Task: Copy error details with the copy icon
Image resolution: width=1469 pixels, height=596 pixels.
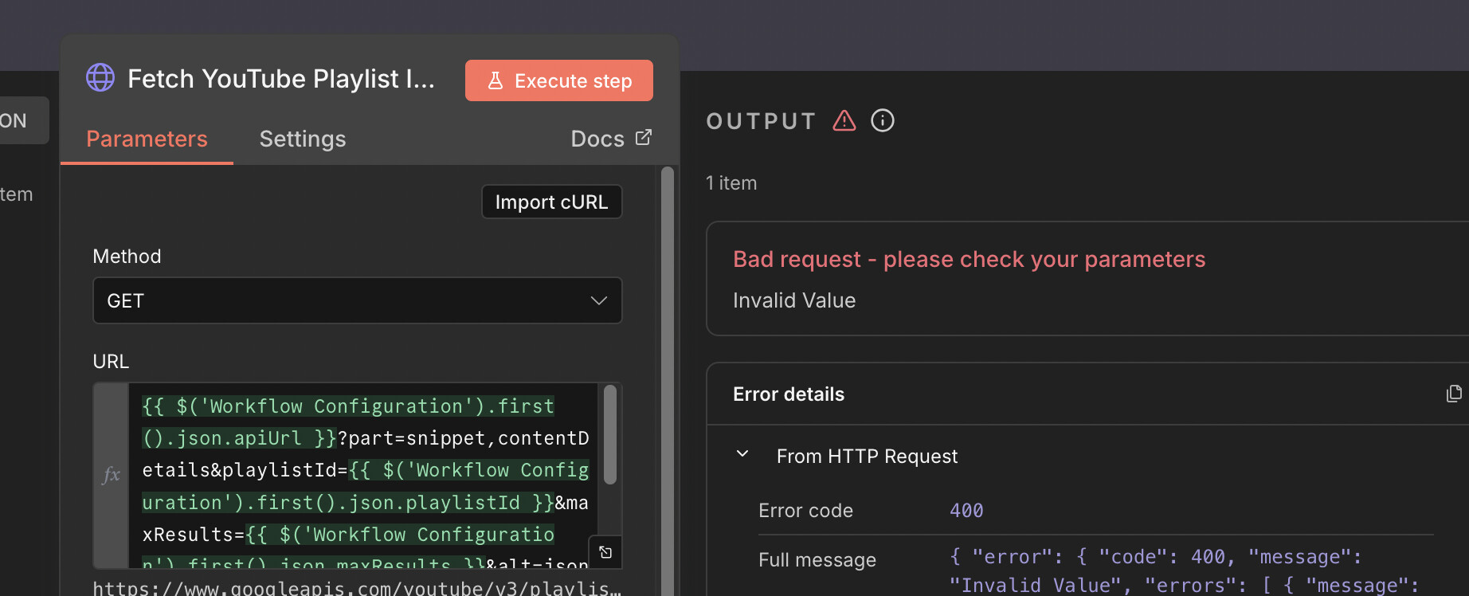Action: coord(1454,394)
